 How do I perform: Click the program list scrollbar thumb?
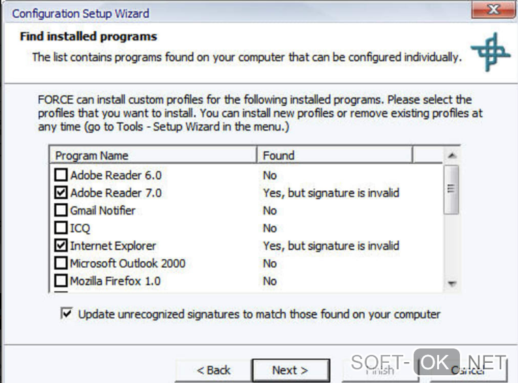(451, 189)
